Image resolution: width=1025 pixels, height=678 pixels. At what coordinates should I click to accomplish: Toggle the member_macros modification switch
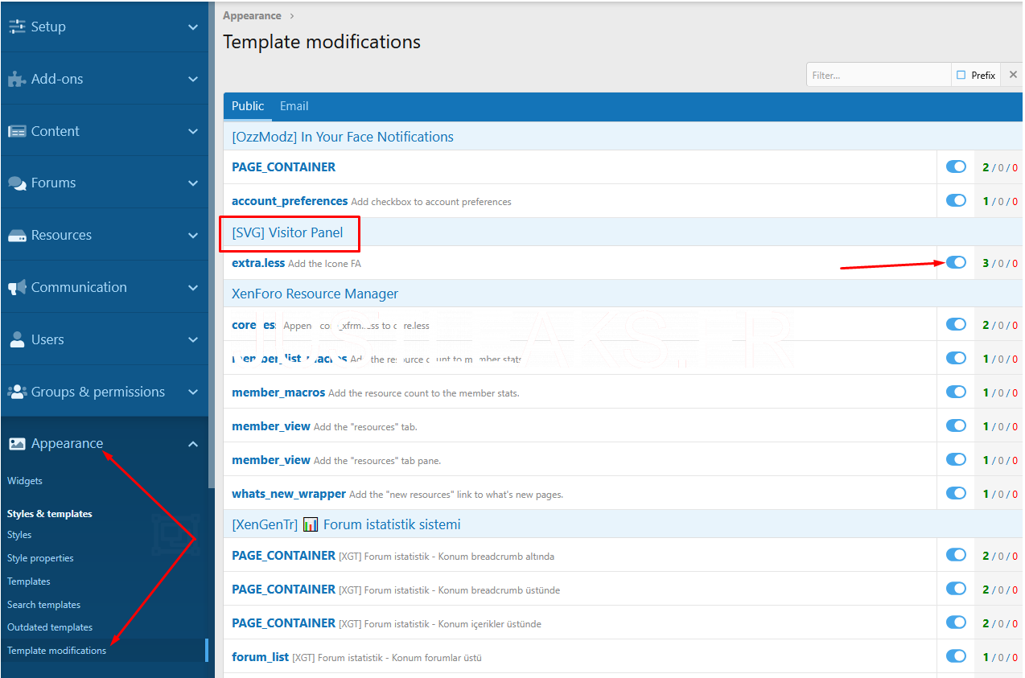(x=956, y=392)
